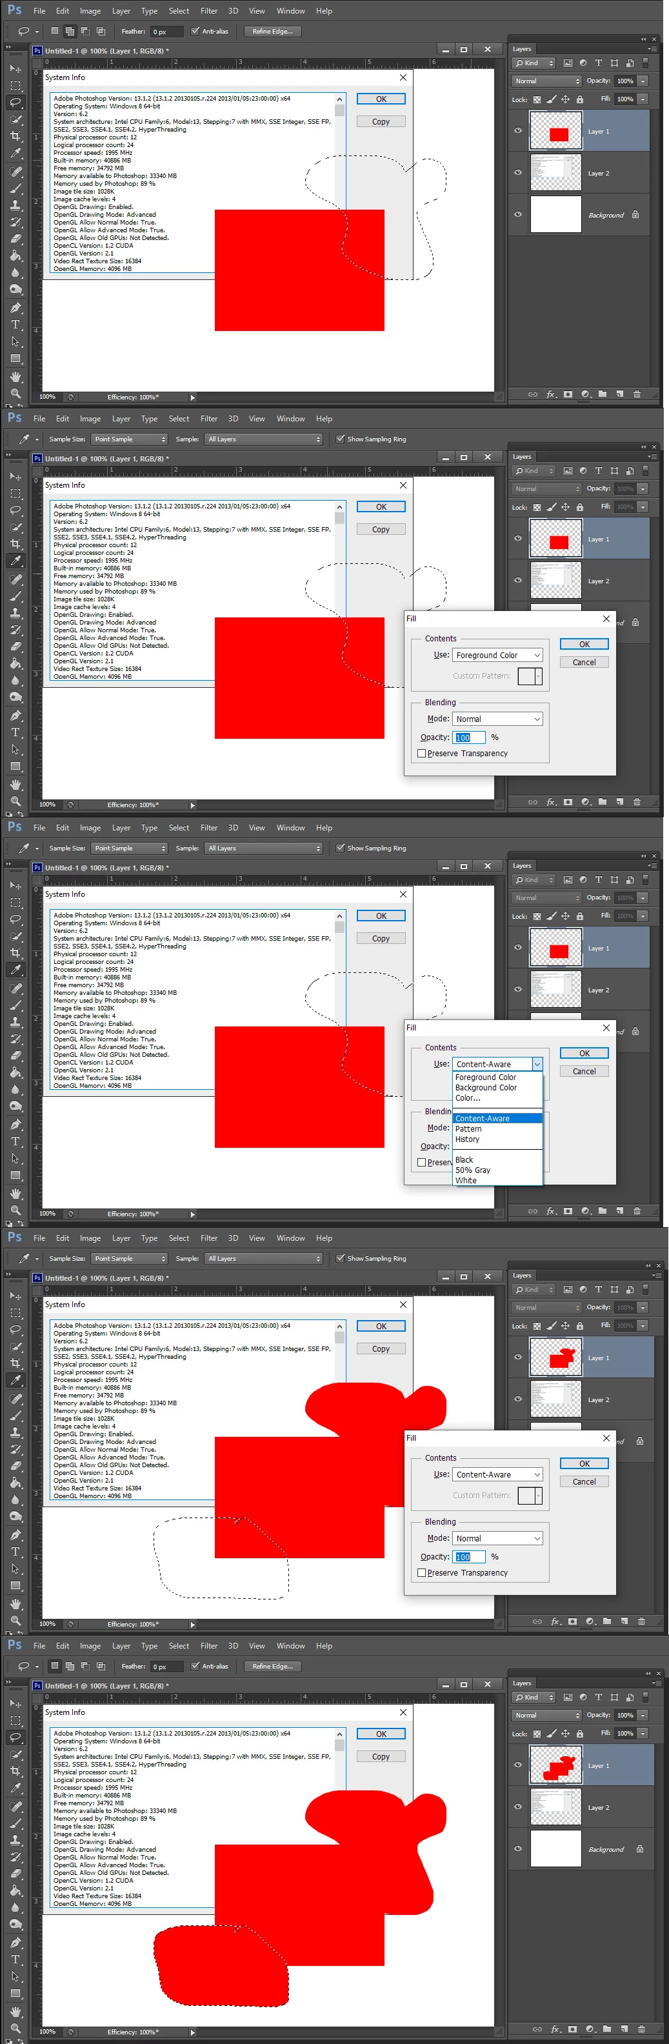Pick Quick Selection tool in the first screenshot

pos(15,120)
